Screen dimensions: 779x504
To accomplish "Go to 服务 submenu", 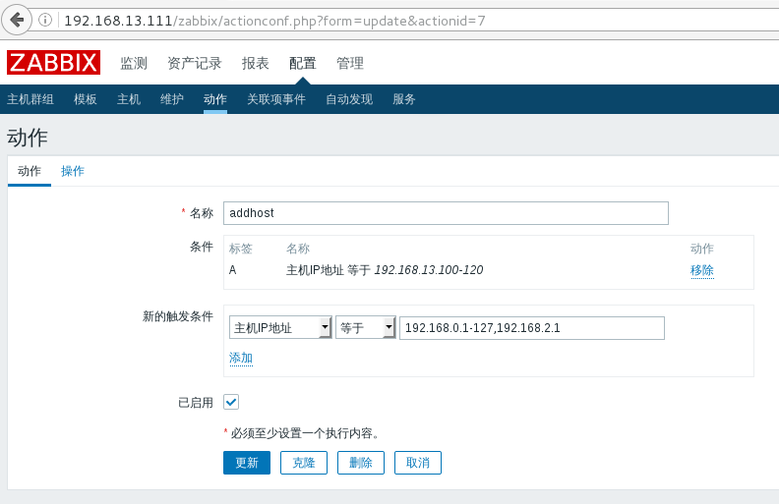I will [404, 99].
